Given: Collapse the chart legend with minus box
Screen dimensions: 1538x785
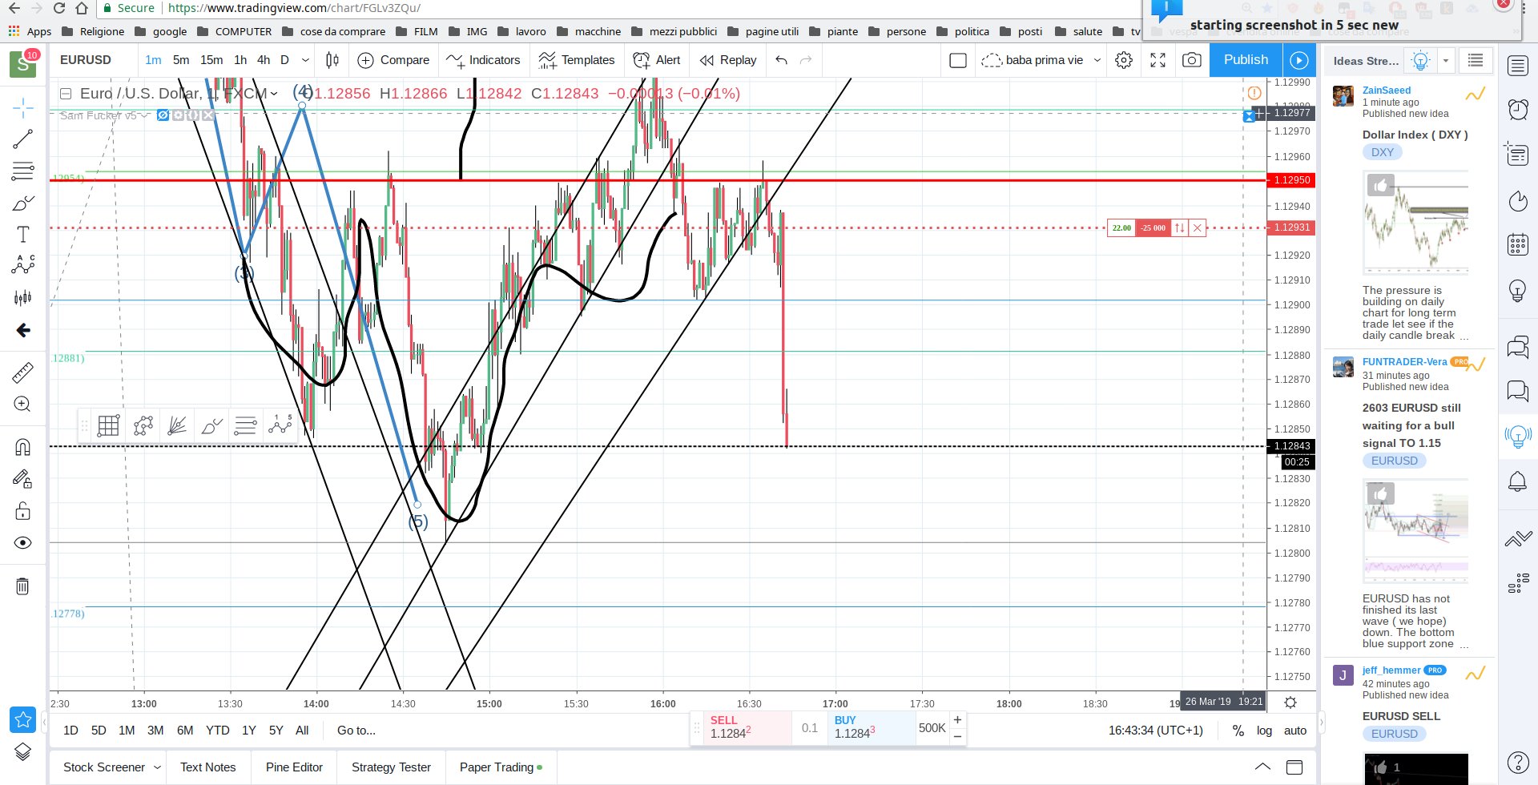Looking at the screenshot, I should point(66,94).
